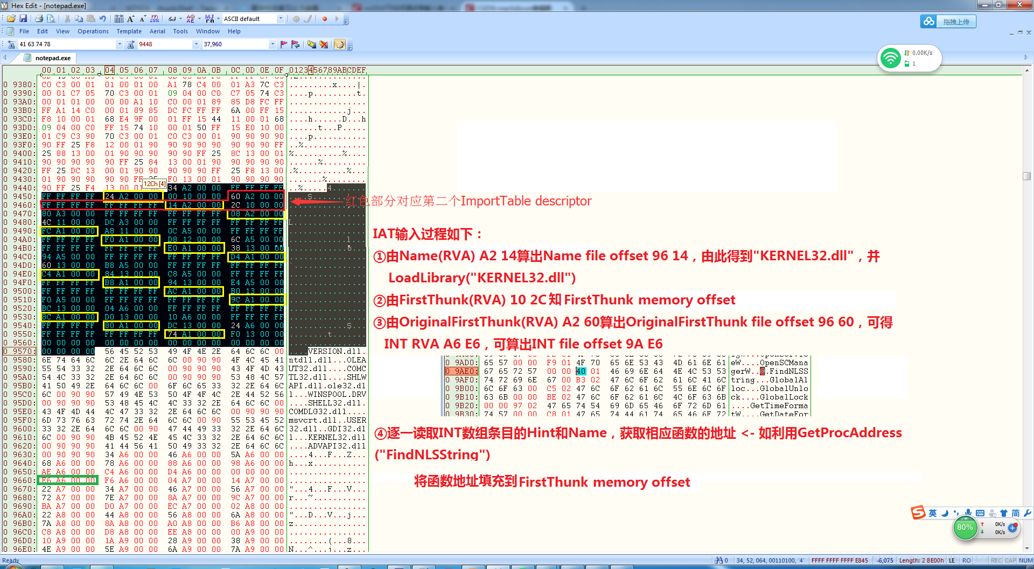Click the vertical scrollbar thumb
Viewport: 1034px width, 569px height.
coord(1026,176)
